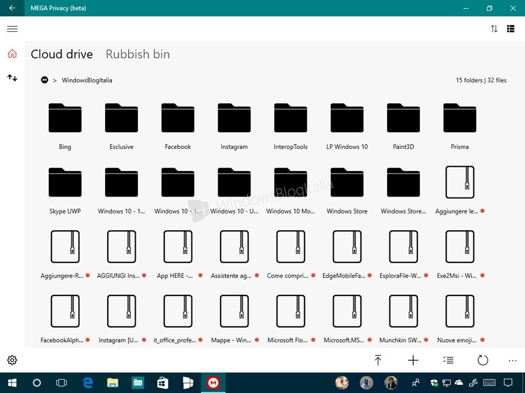Image resolution: width=525 pixels, height=393 pixels.
Task: Select the Mappe - Win... zip file
Action: (234, 320)
